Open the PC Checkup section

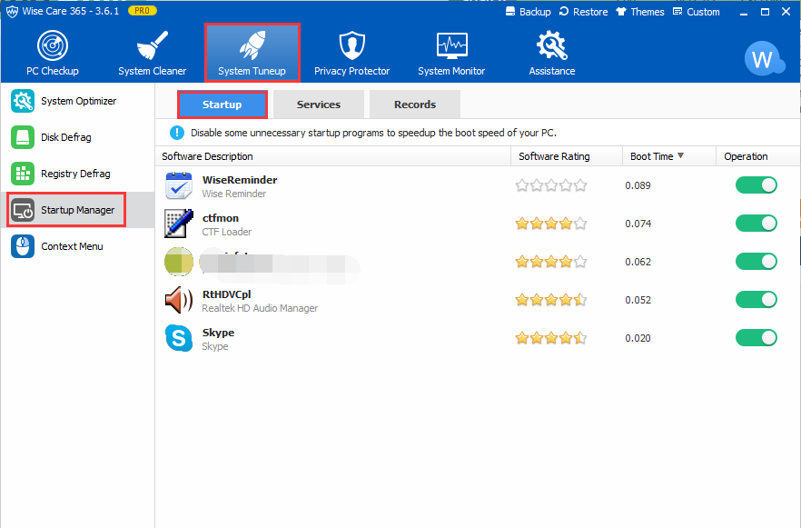[53, 53]
